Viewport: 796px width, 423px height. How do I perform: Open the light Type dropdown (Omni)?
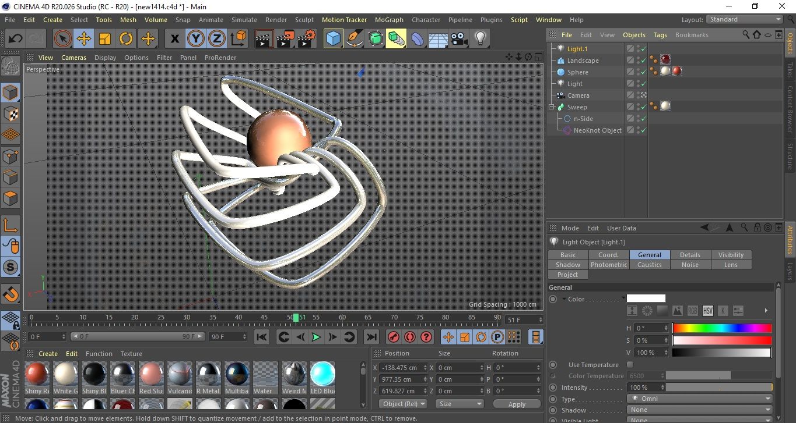point(700,399)
